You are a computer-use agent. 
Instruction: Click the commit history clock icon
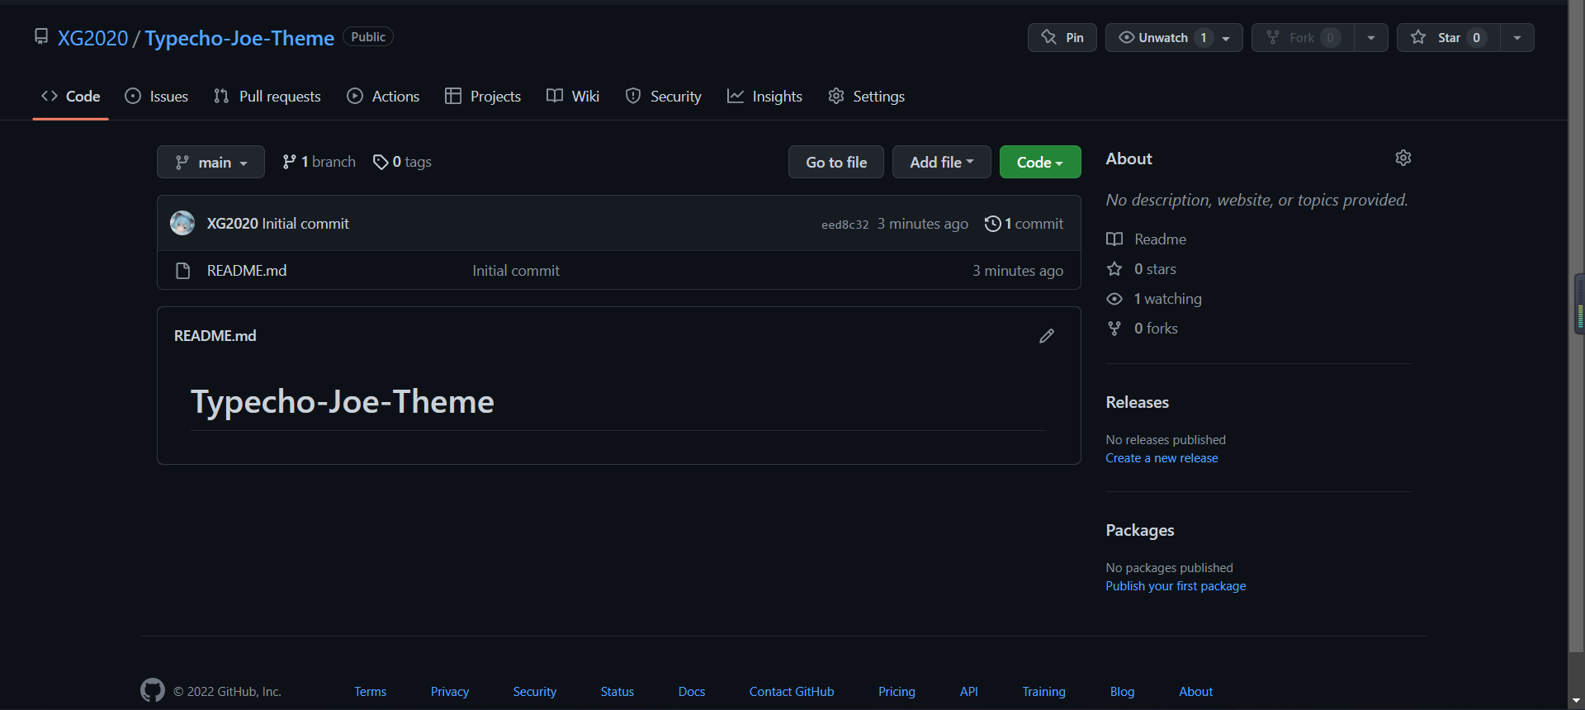coord(992,224)
